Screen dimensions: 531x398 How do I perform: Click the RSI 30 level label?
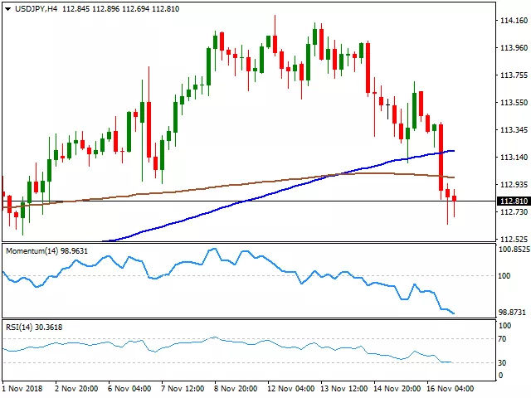[x=503, y=363]
